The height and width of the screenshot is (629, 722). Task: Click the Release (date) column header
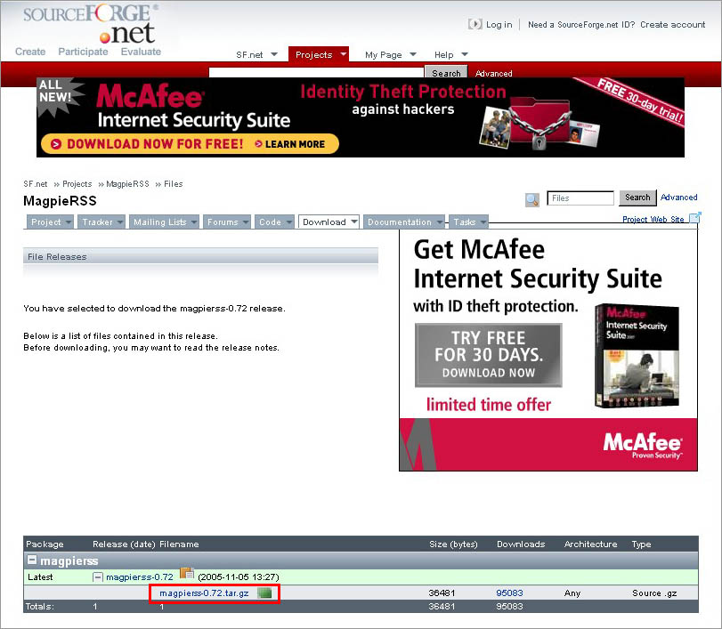click(124, 544)
